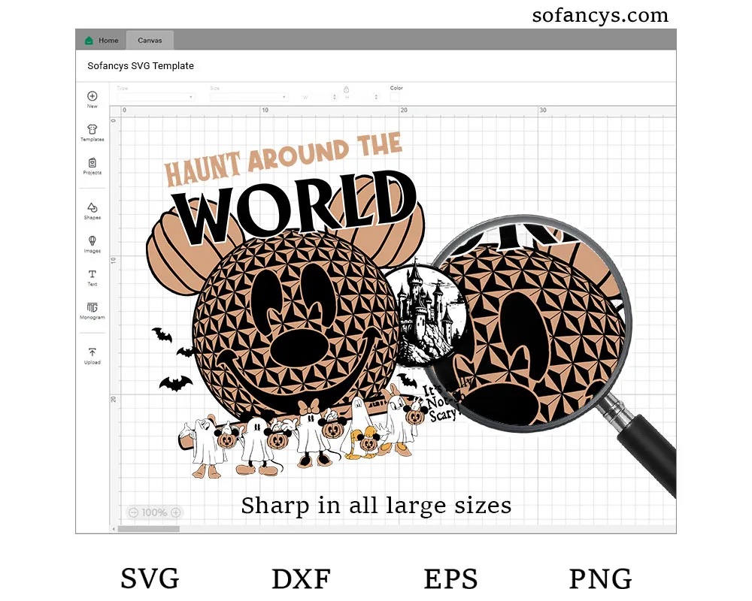The height and width of the screenshot is (601, 752).
Task: Open the Templates panel
Action: click(x=92, y=133)
